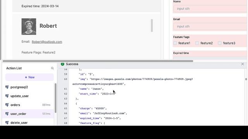Enable the feature1 checkbox
Screen dimensions: 248x139
pos(175,43)
